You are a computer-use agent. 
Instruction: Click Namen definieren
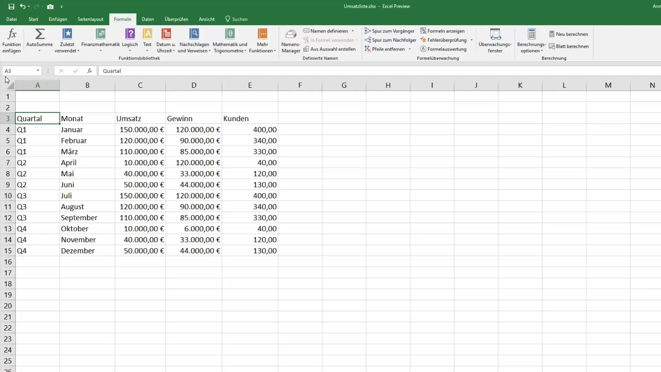pyautogui.click(x=326, y=31)
